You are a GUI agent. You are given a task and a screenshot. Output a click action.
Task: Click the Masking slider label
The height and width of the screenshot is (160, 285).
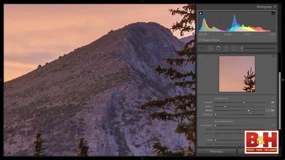coord(208,115)
